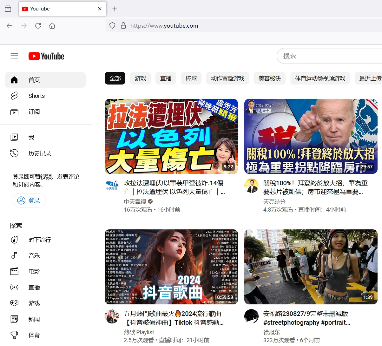Screen dimensions: 382x346
Task: Select the 全部 filter chip
Action: coord(115,78)
